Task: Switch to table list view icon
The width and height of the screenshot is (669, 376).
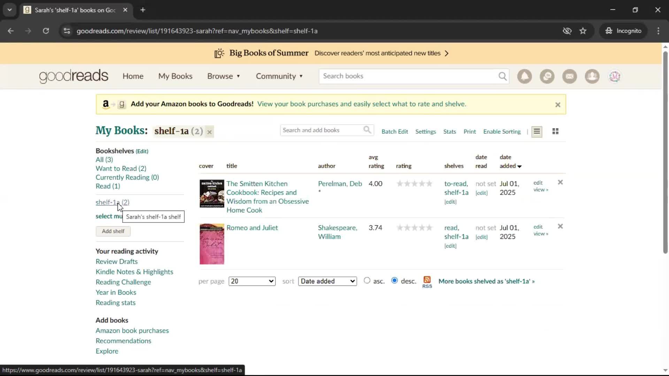Action: (x=537, y=131)
